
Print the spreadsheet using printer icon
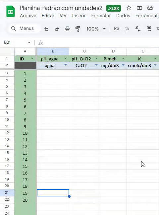tap(67, 29)
